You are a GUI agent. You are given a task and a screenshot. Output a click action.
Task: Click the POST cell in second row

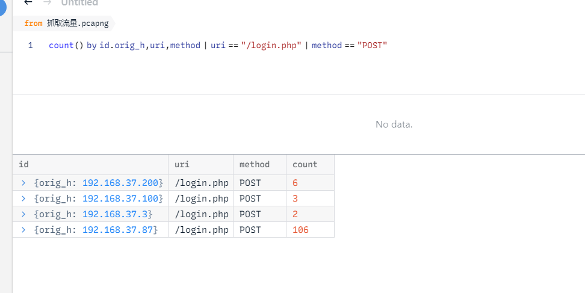point(250,199)
